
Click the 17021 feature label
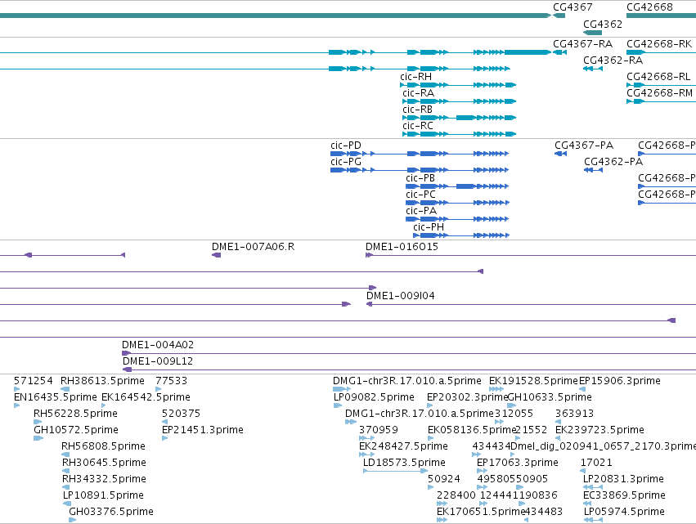tap(596, 463)
